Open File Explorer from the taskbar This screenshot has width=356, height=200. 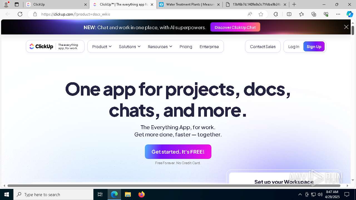point(128,194)
